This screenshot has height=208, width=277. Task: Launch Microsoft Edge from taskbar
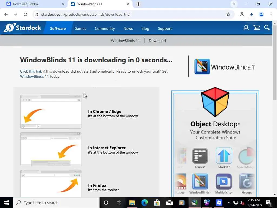(x=144, y=203)
